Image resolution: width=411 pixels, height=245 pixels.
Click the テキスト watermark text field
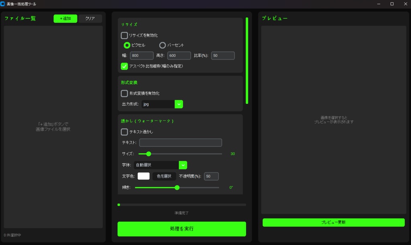181,142
